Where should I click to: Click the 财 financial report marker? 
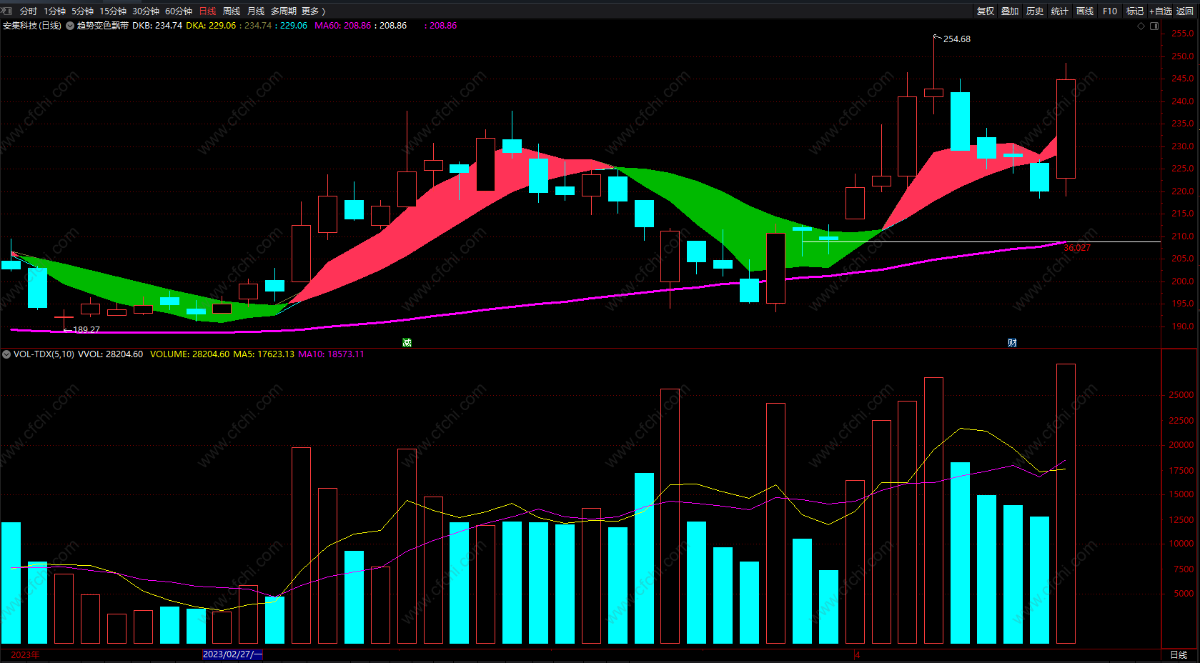[x=1012, y=343]
